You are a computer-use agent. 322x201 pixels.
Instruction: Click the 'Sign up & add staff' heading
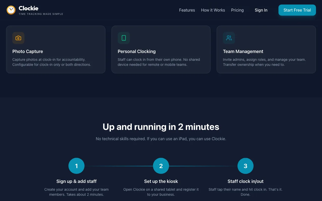[x=76, y=181]
